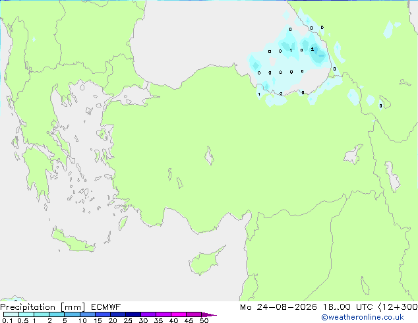Click the '10' legend scale label
Image resolution: width=418 pixels, height=323 pixels.
tap(82, 320)
